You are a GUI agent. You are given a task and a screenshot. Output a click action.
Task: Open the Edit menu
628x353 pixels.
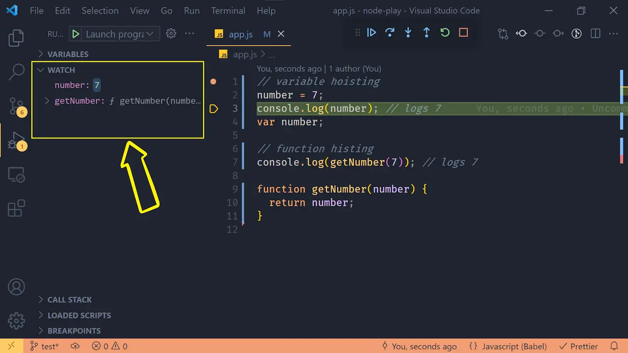[x=62, y=10]
